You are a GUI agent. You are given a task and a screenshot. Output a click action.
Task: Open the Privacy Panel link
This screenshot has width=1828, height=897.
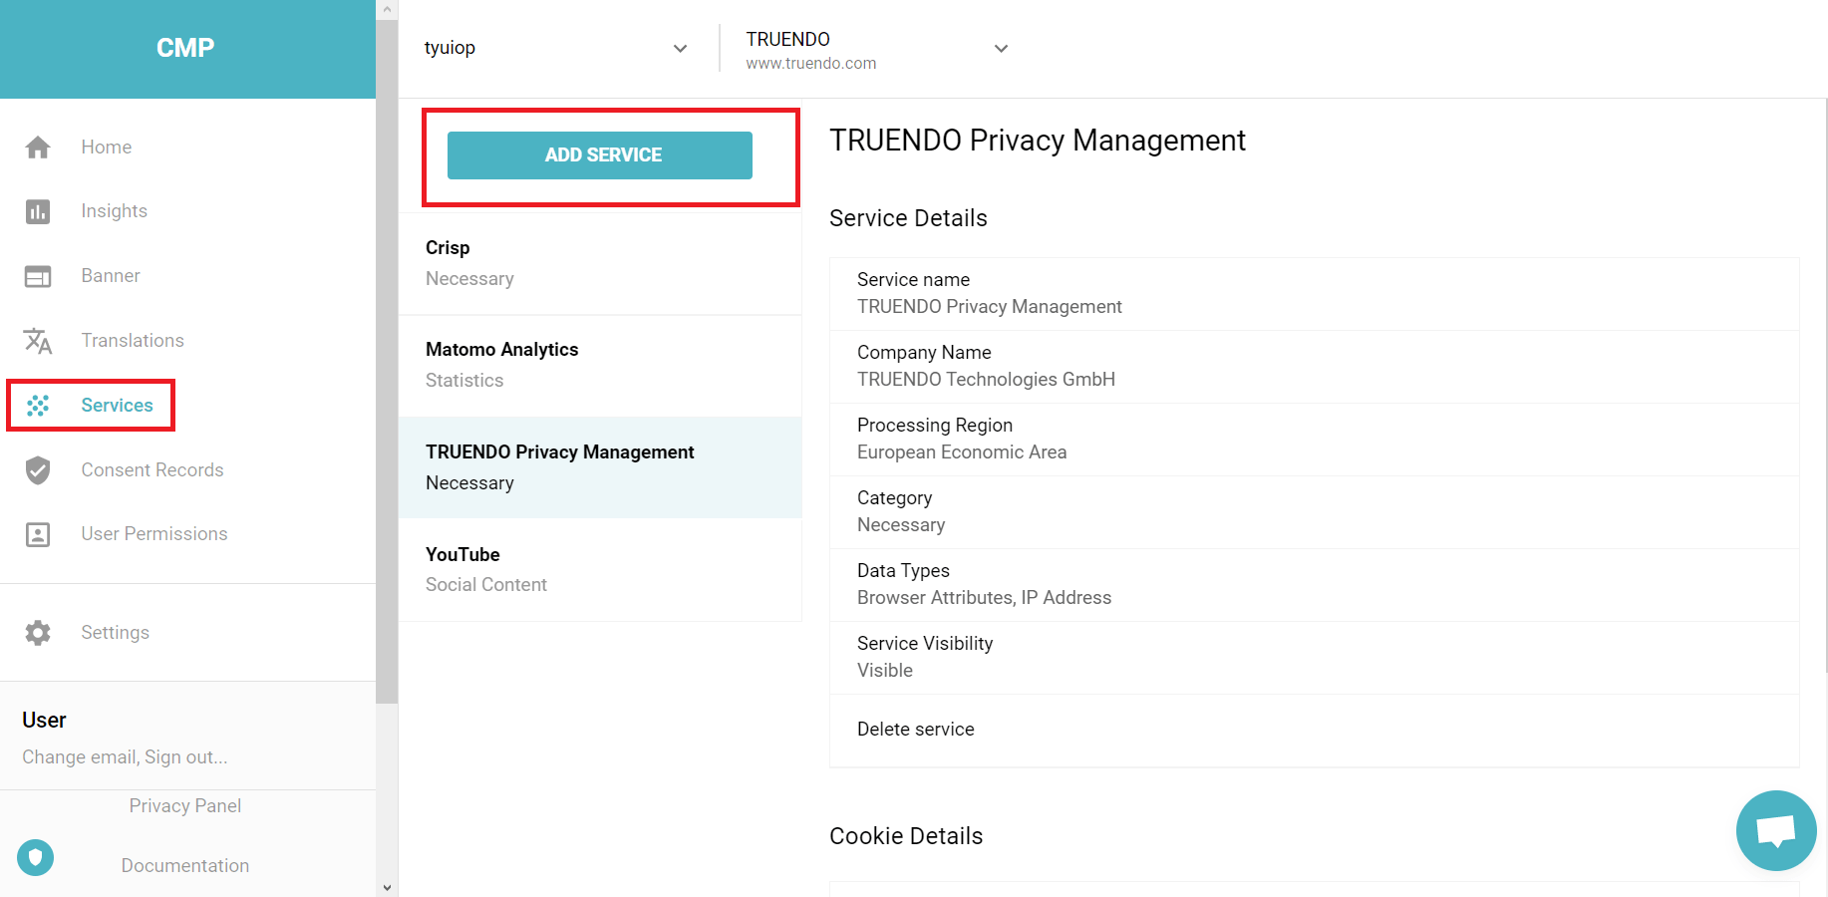185,806
